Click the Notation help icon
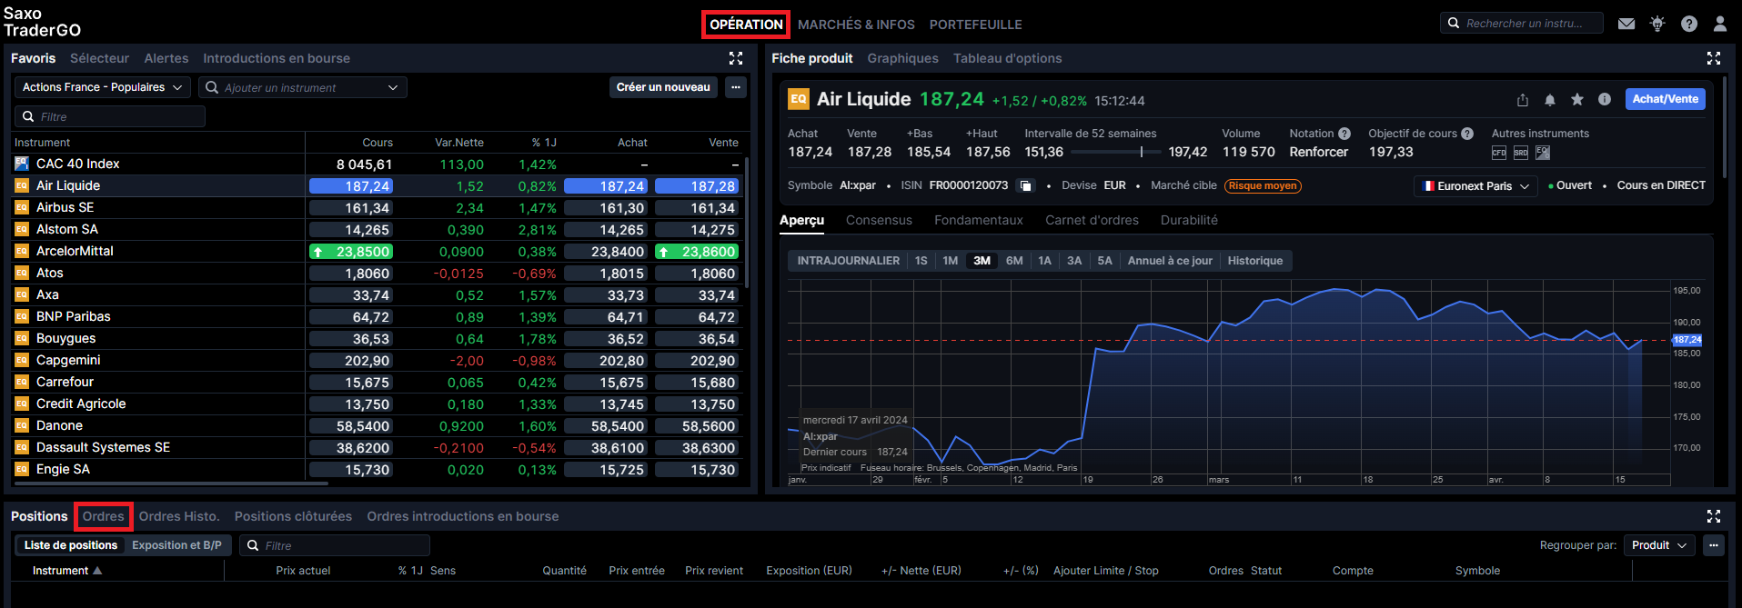Screen dimensions: 1742x608 [1344, 134]
